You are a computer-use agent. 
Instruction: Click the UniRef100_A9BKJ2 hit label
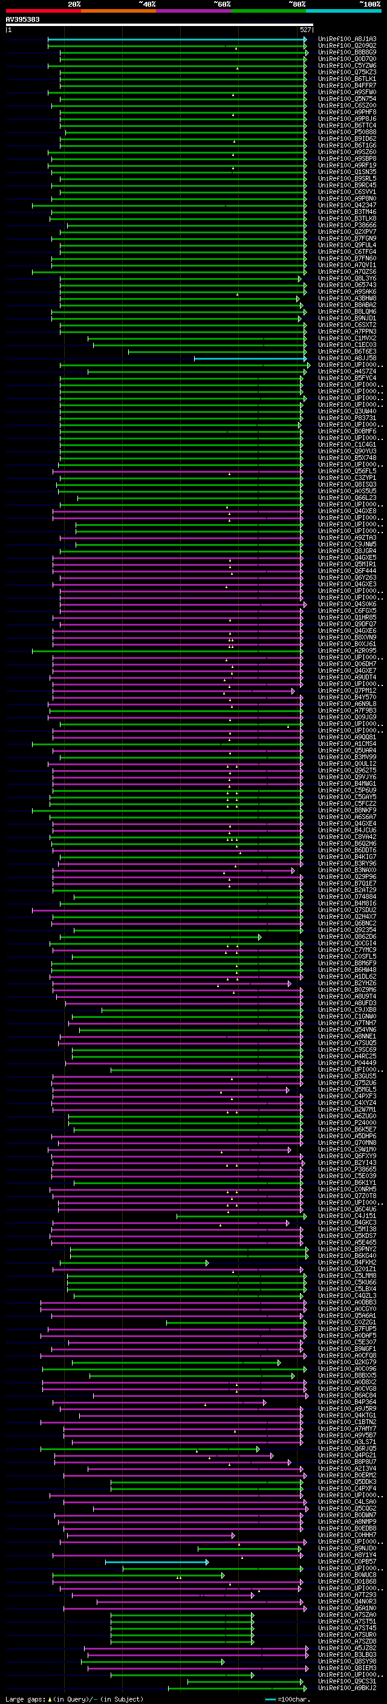pos(347,1688)
